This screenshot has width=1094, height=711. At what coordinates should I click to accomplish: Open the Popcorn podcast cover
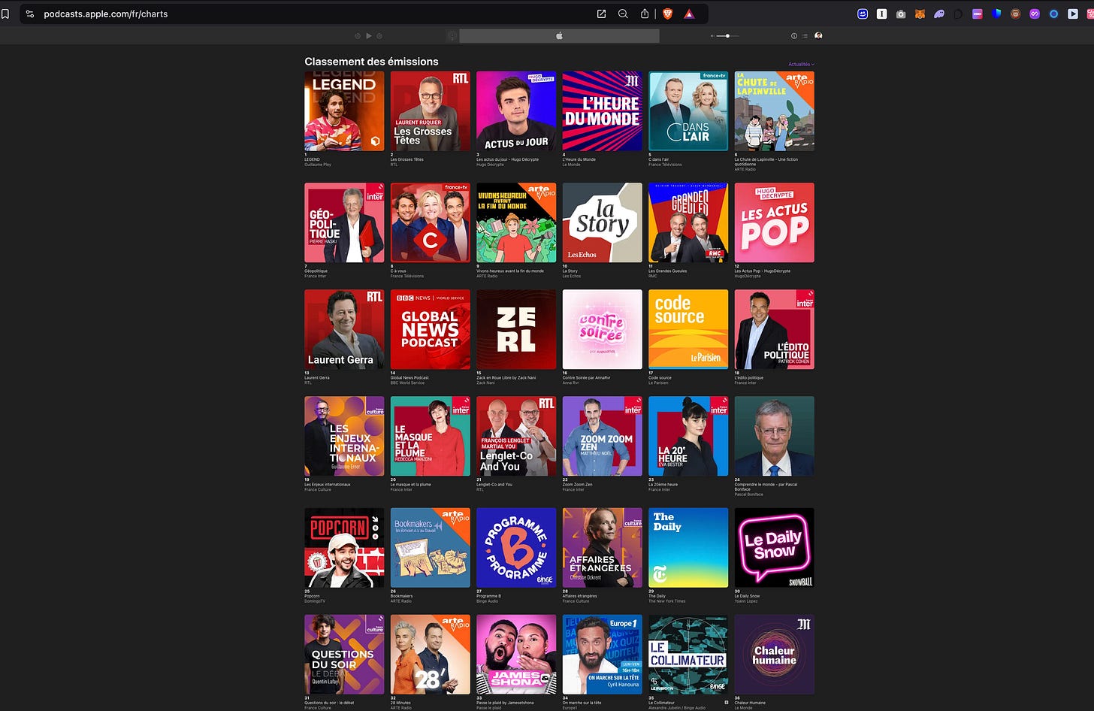tap(344, 548)
